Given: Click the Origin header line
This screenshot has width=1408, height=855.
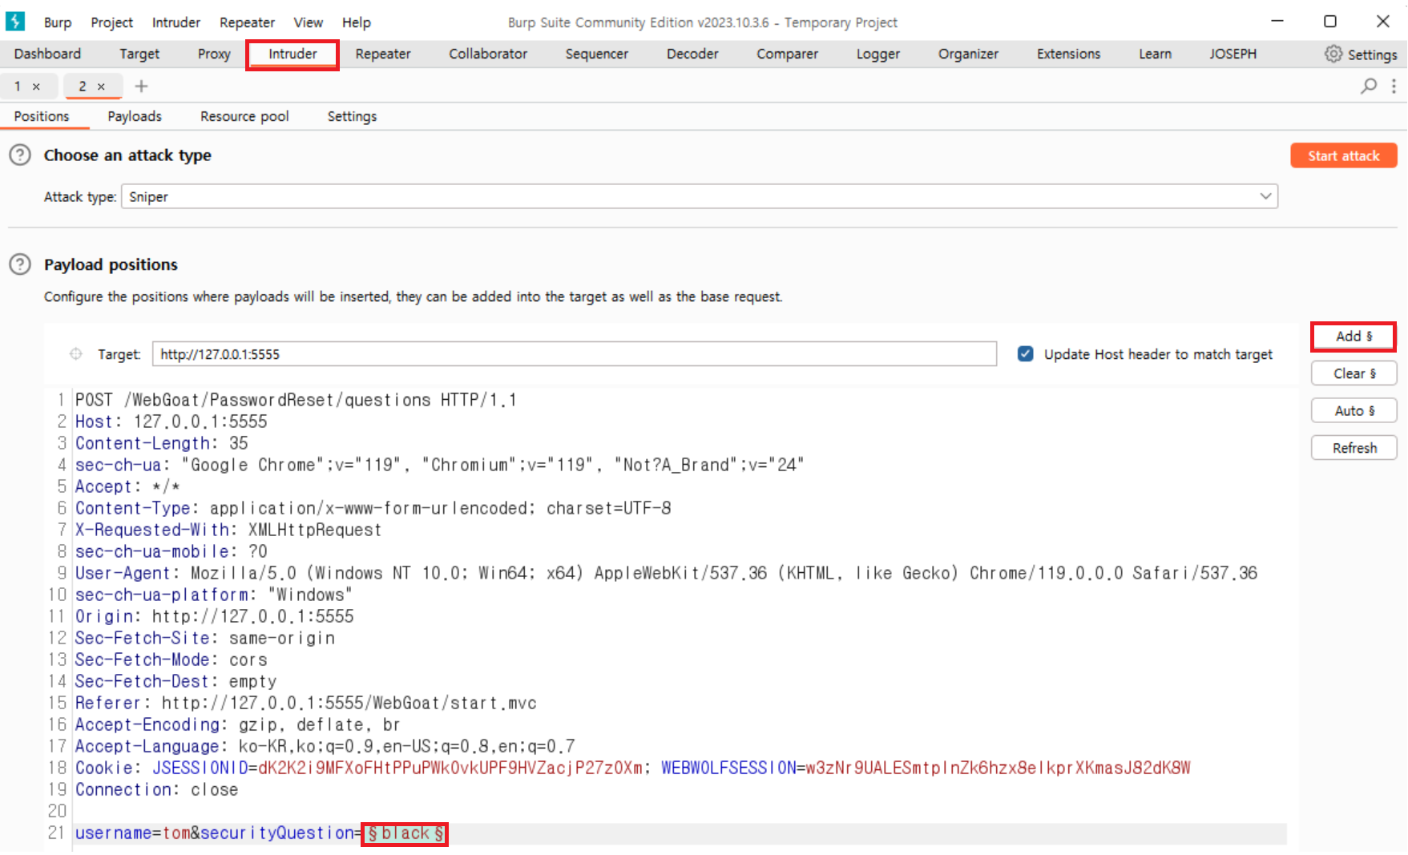Looking at the screenshot, I should tap(215, 616).
